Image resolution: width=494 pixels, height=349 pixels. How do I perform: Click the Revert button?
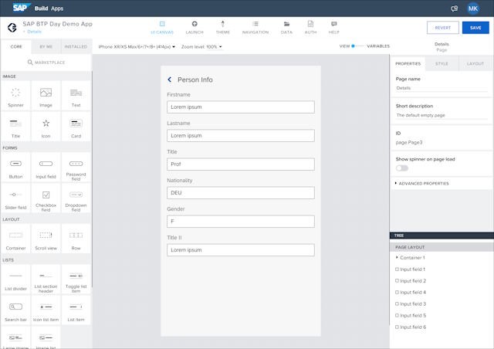click(x=442, y=27)
